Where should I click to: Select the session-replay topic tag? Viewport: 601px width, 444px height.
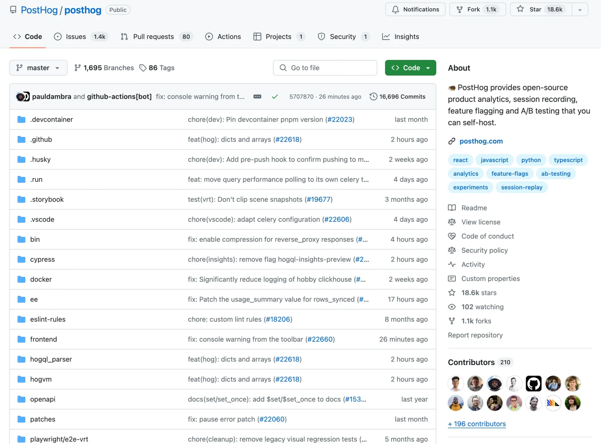tap(522, 187)
